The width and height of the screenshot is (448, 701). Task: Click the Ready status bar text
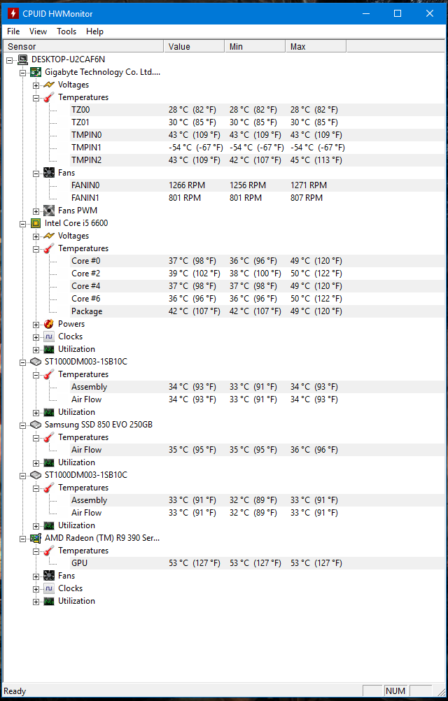point(15,691)
